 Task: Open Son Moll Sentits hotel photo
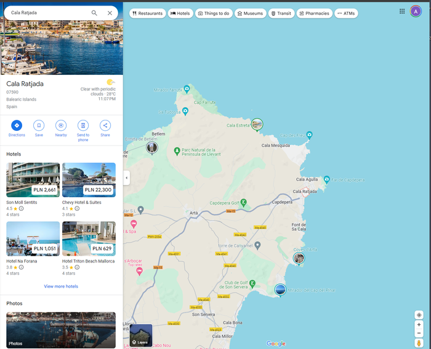[x=33, y=179]
